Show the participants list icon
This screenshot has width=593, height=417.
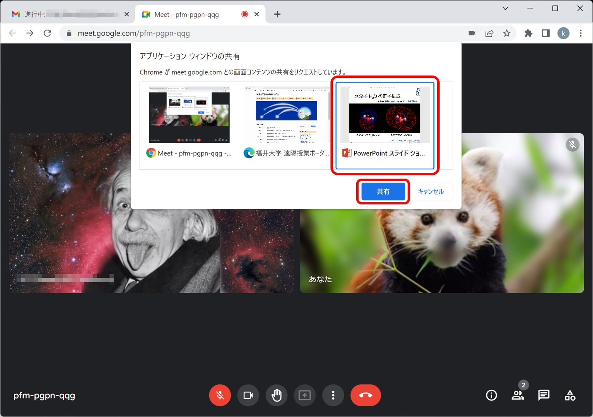pos(517,395)
